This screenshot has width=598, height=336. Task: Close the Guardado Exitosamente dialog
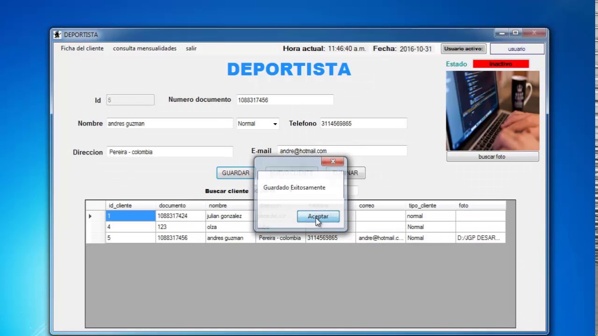[x=333, y=161]
